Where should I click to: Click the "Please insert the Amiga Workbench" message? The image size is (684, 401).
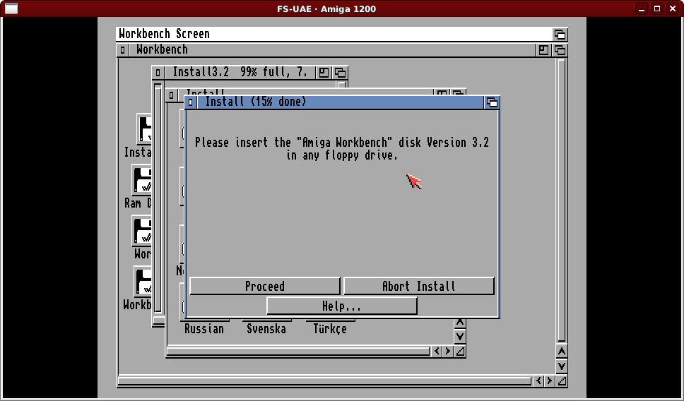(x=342, y=149)
